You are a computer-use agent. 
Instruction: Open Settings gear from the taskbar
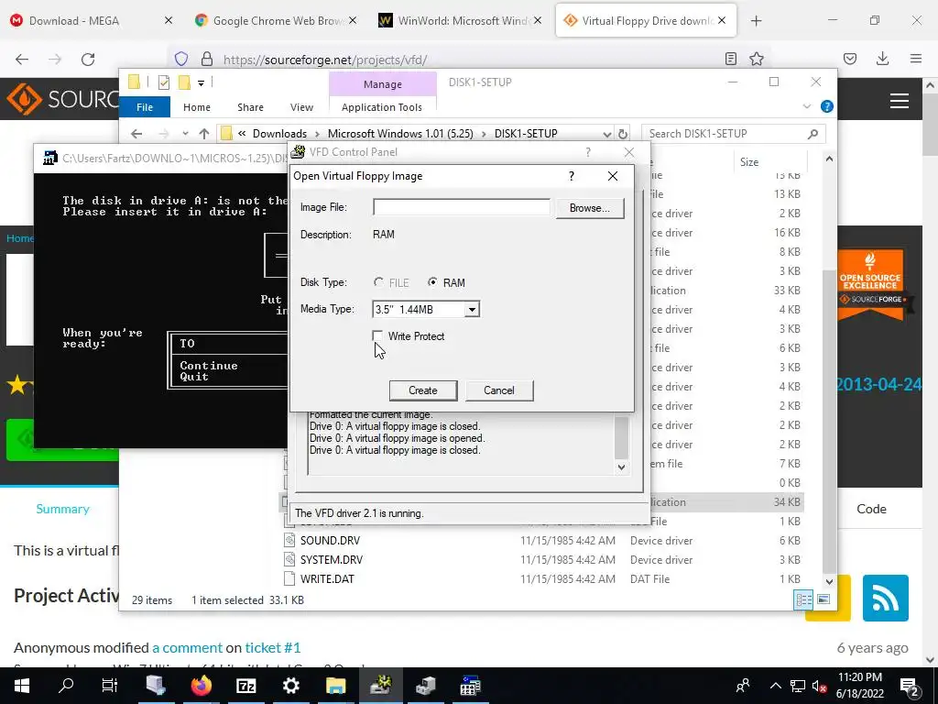click(x=290, y=686)
